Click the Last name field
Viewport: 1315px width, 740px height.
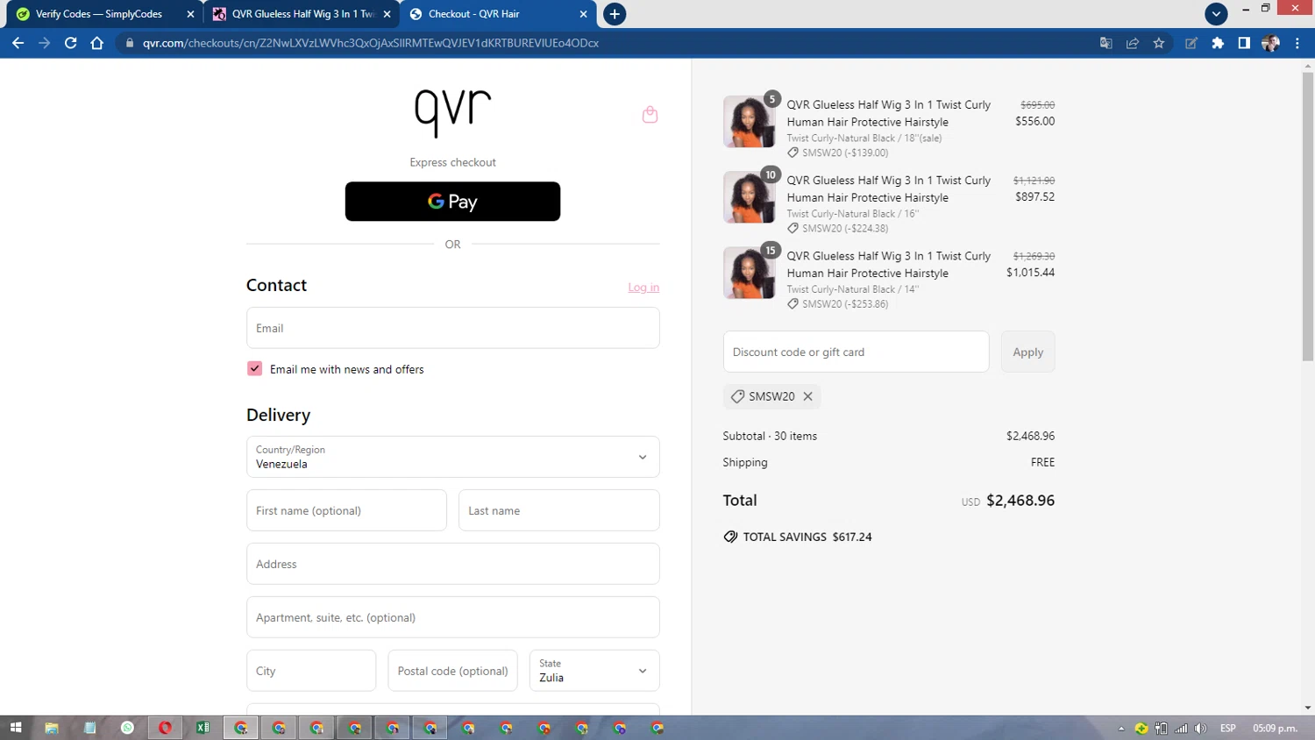[x=558, y=510]
